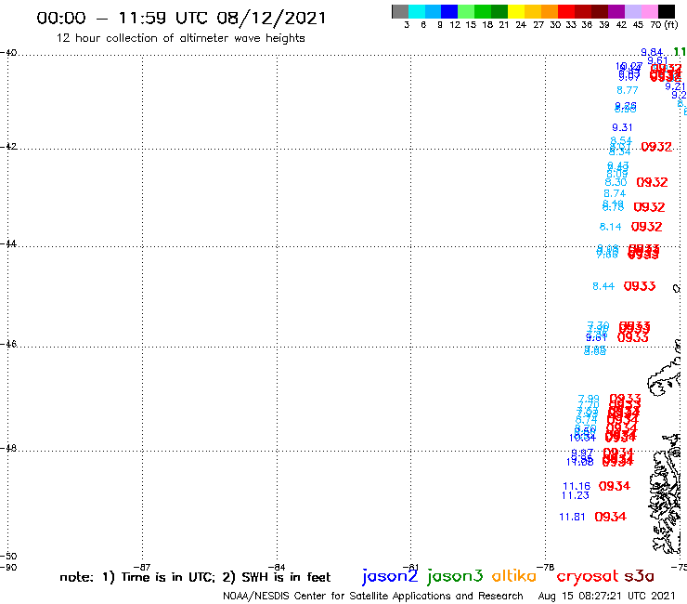The image size is (687, 604).
Task: Click the wave height value 9.84 at top
Action: tap(652, 53)
